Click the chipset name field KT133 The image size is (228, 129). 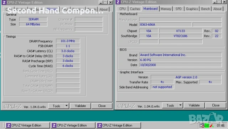pyautogui.click(x=181, y=31)
